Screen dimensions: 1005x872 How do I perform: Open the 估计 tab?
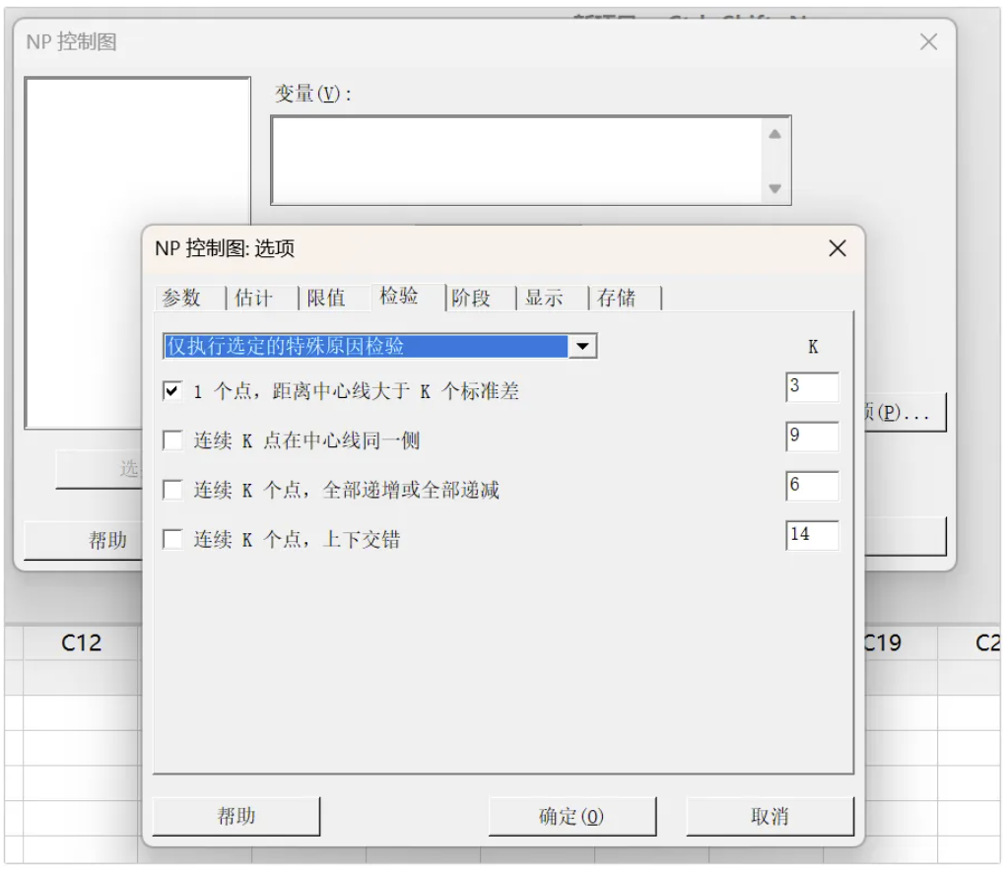tap(253, 298)
